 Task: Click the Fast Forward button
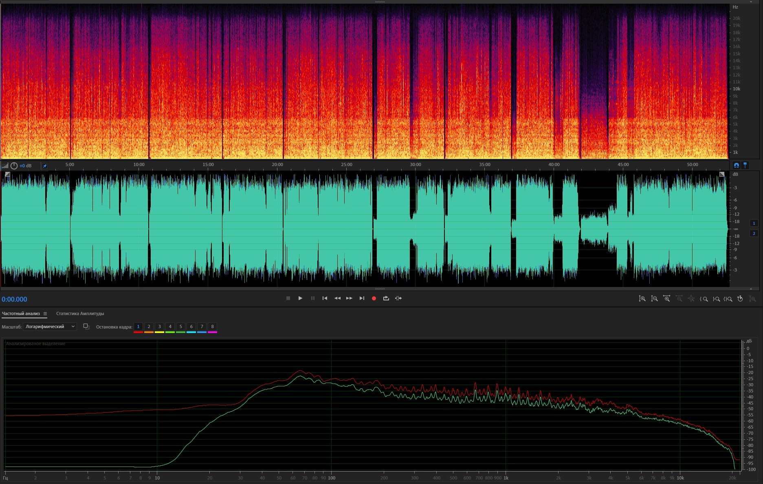tap(349, 298)
